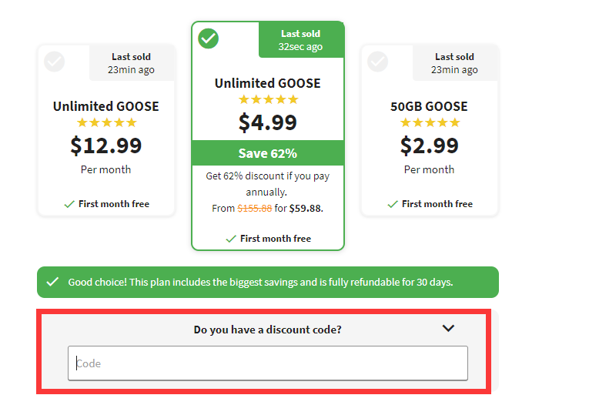Click the Save 62% green banner
The image size is (589, 405).
click(x=268, y=153)
